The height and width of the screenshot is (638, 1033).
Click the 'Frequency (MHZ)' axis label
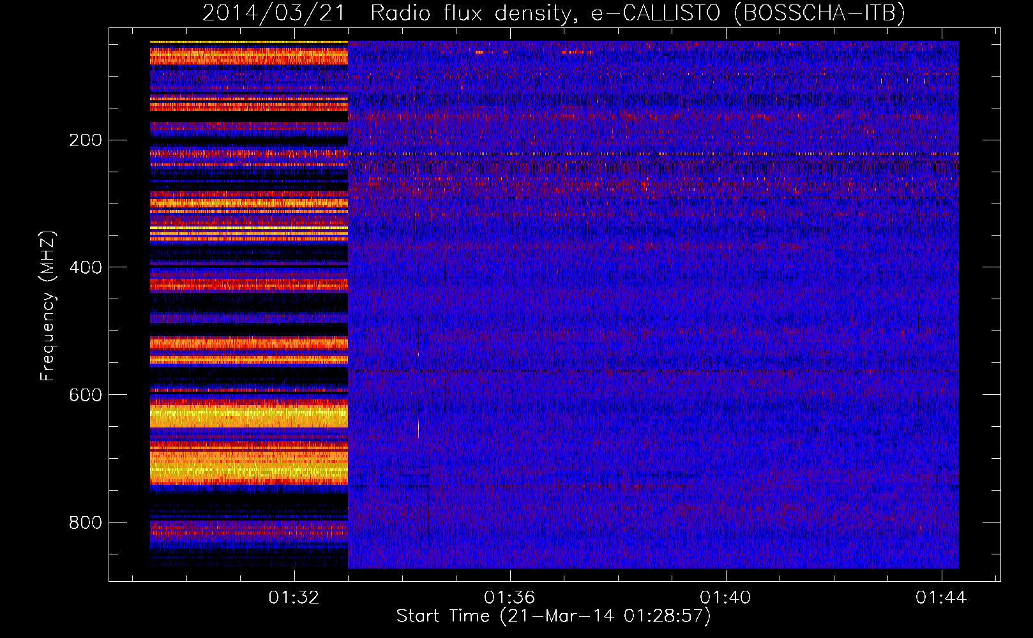48,306
